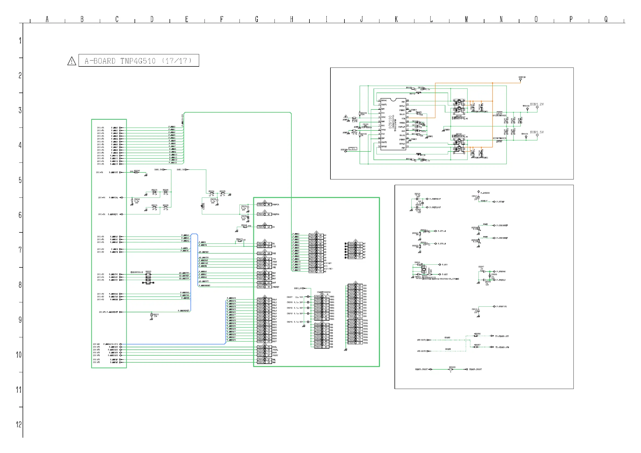Click the DCDCEN terminal circle
The height and width of the screenshot is (453, 641).
point(345,151)
